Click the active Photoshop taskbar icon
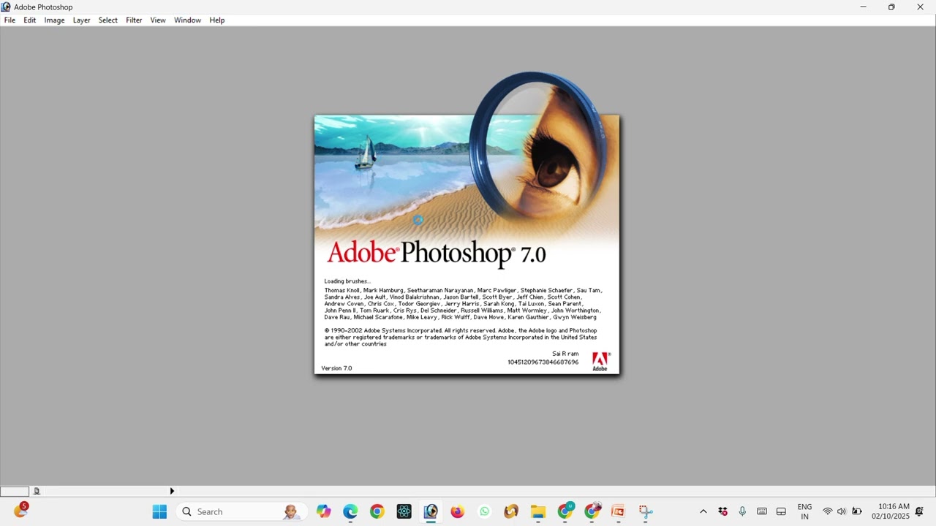The width and height of the screenshot is (936, 526). (431, 511)
